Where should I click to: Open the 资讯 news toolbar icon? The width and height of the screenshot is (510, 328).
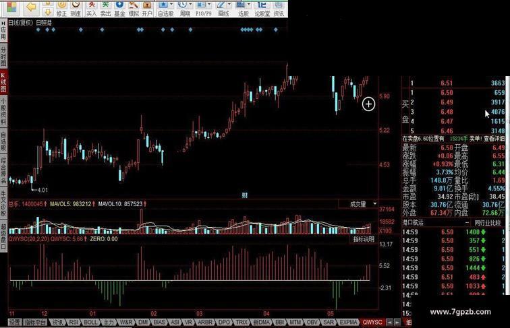tap(279, 9)
